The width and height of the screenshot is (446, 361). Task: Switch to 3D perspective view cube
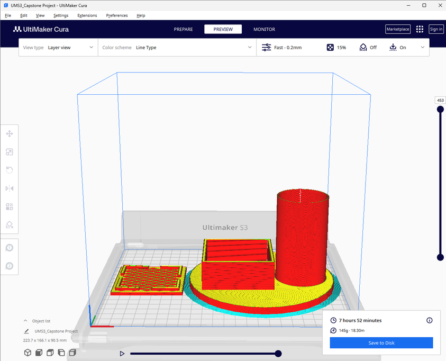(28, 353)
